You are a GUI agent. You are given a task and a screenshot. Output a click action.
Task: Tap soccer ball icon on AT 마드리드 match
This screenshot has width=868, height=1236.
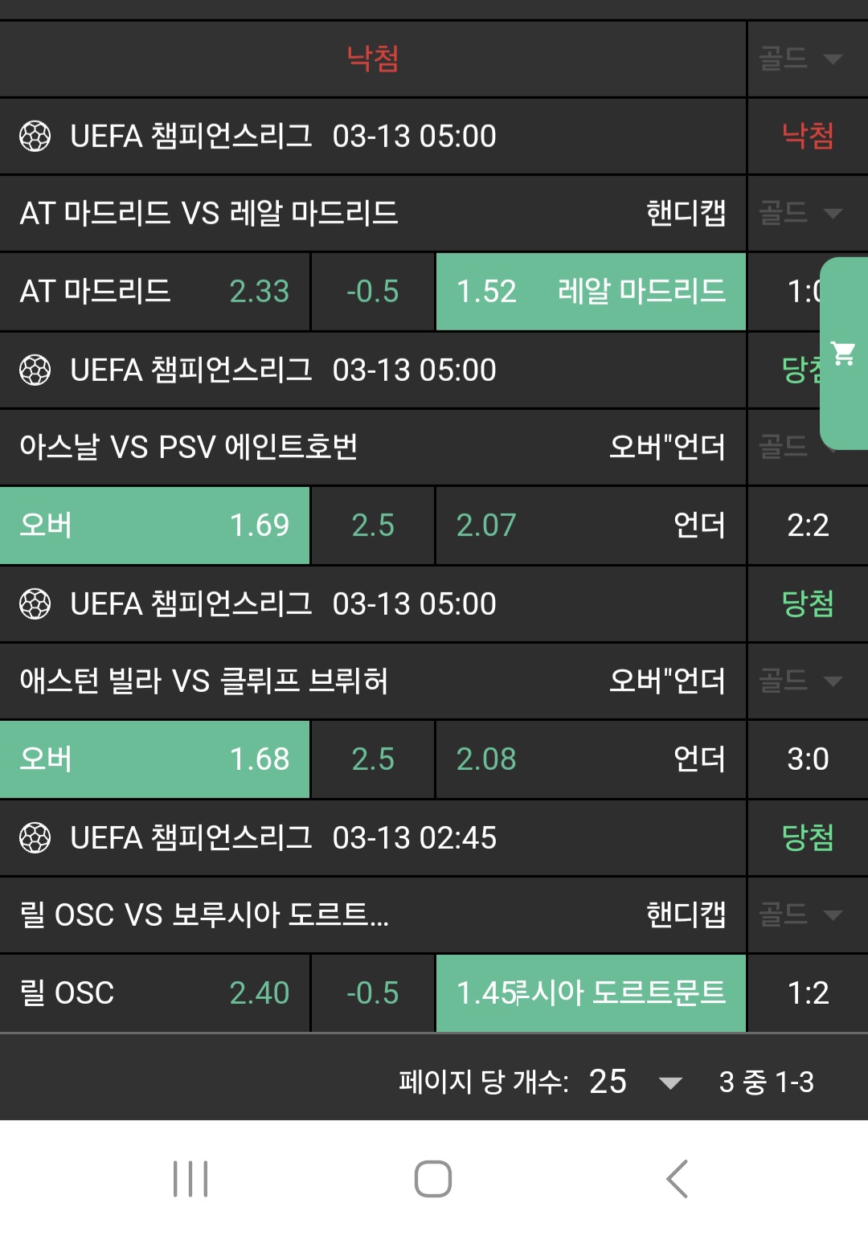click(35, 137)
